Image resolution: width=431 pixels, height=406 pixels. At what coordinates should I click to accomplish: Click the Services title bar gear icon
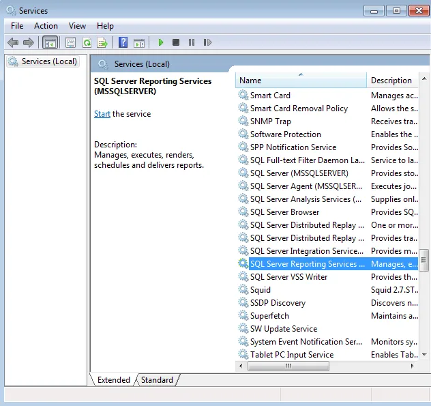point(11,10)
